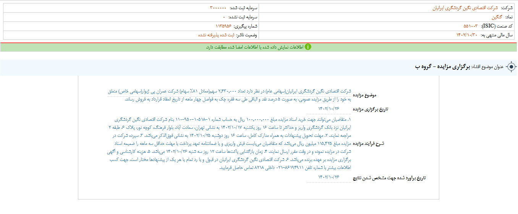
Task: Click the target icon beside عنوان موضوع افشاء
Action: coord(511,67)
